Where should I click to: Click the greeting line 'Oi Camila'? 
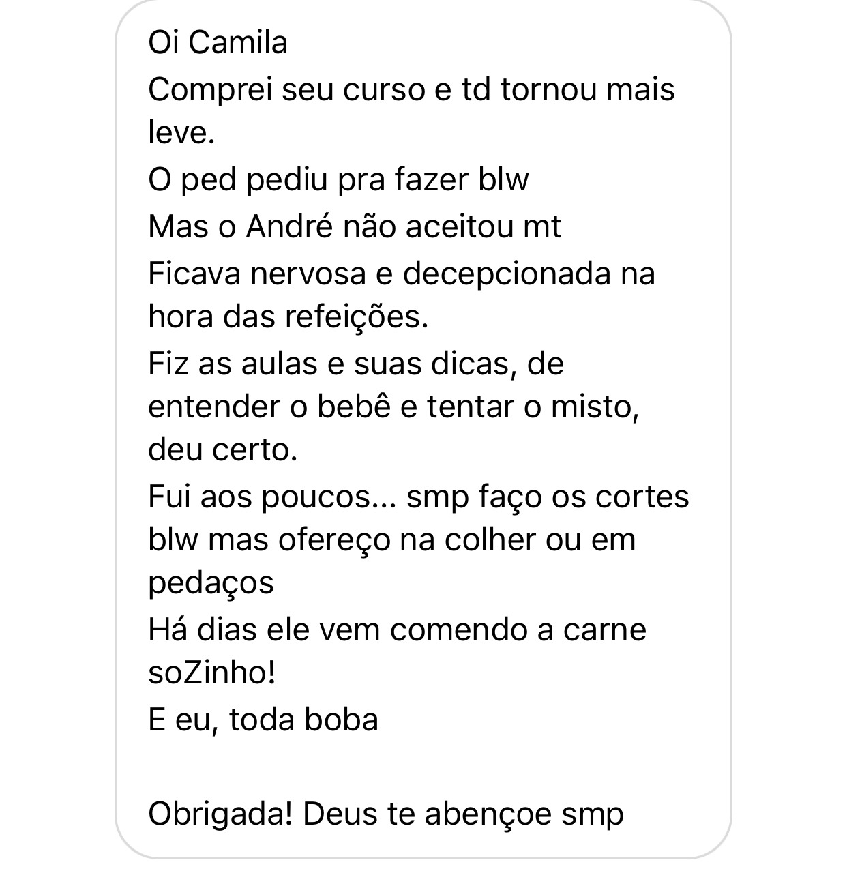click(x=218, y=43)
